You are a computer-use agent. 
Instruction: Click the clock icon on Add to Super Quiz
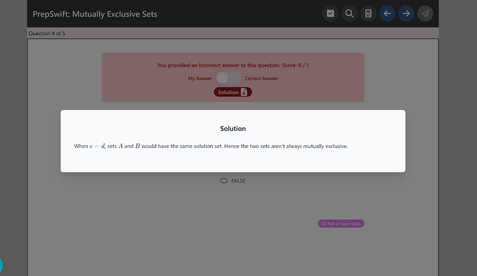pos(324,223)
